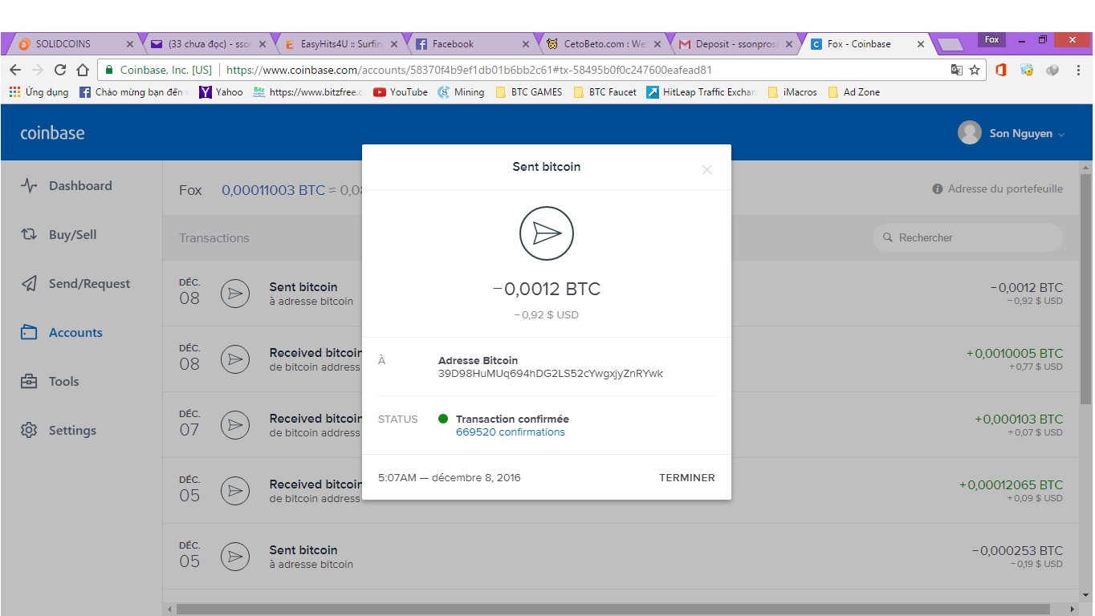Click the send icon on Dec 07 transaction
Viewport: 1095px width, 616px height.
click(x=235, y=425)
